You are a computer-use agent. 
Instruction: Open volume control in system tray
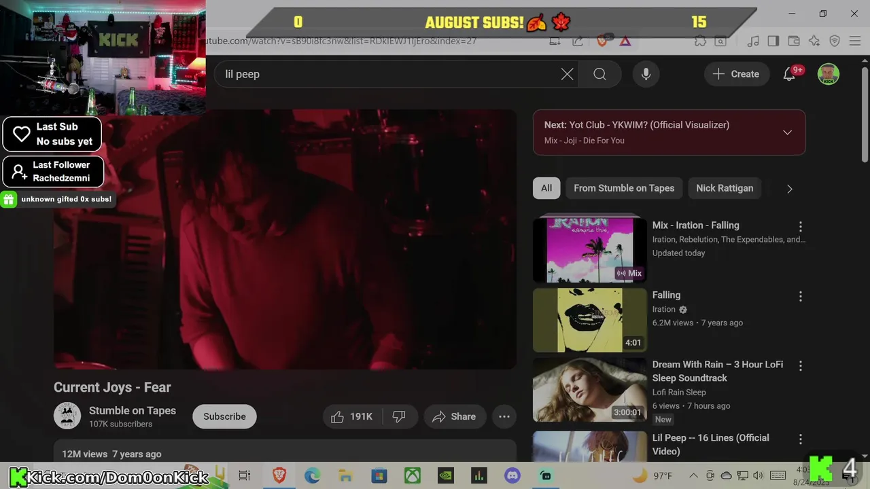[759, 475]
